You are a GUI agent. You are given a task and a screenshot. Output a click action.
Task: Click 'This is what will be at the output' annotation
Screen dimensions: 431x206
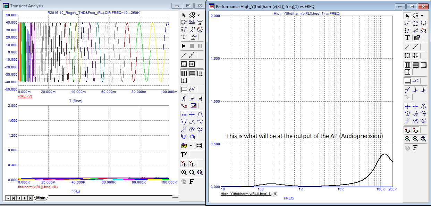pyautogui.click(x=305, y=136)
